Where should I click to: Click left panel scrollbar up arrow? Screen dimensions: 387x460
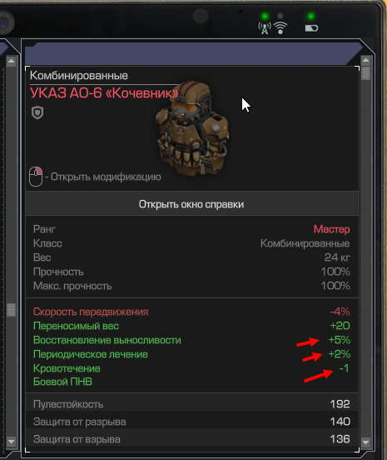click(x=11, y=61)
